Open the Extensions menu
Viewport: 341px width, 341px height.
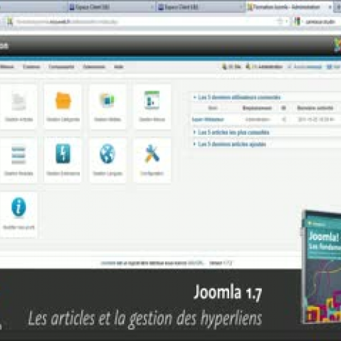(x=94, y=67)
